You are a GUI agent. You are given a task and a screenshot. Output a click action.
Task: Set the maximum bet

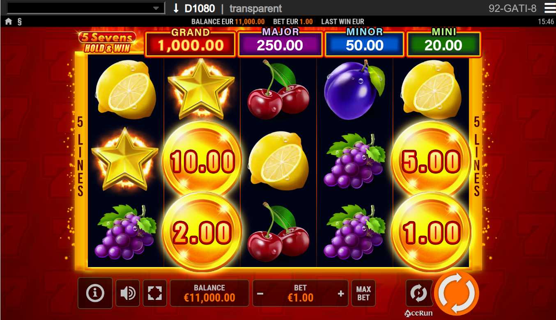click(x=363, y=293)
